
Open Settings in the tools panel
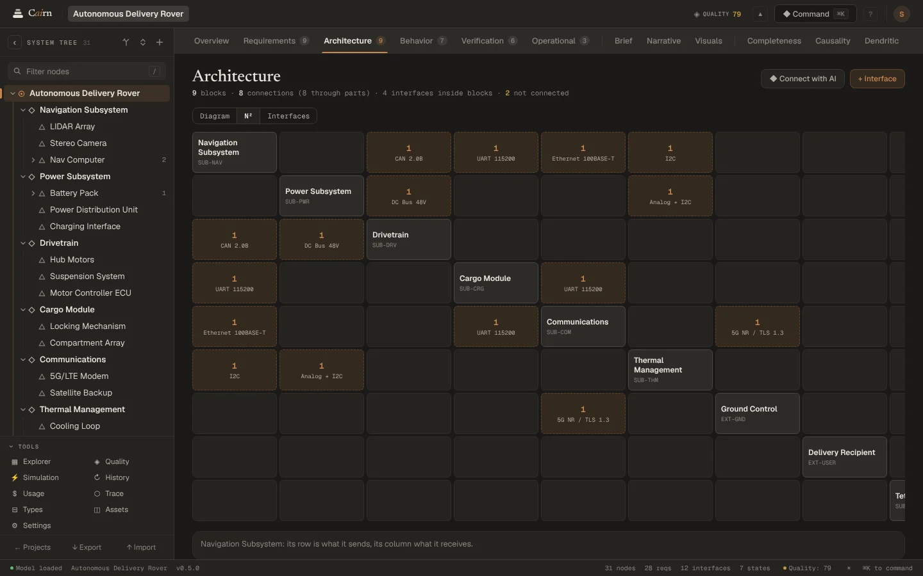[31, 525]
